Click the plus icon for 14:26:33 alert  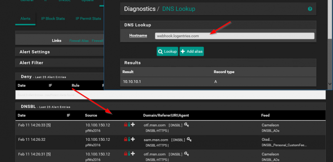pos(133,125)
